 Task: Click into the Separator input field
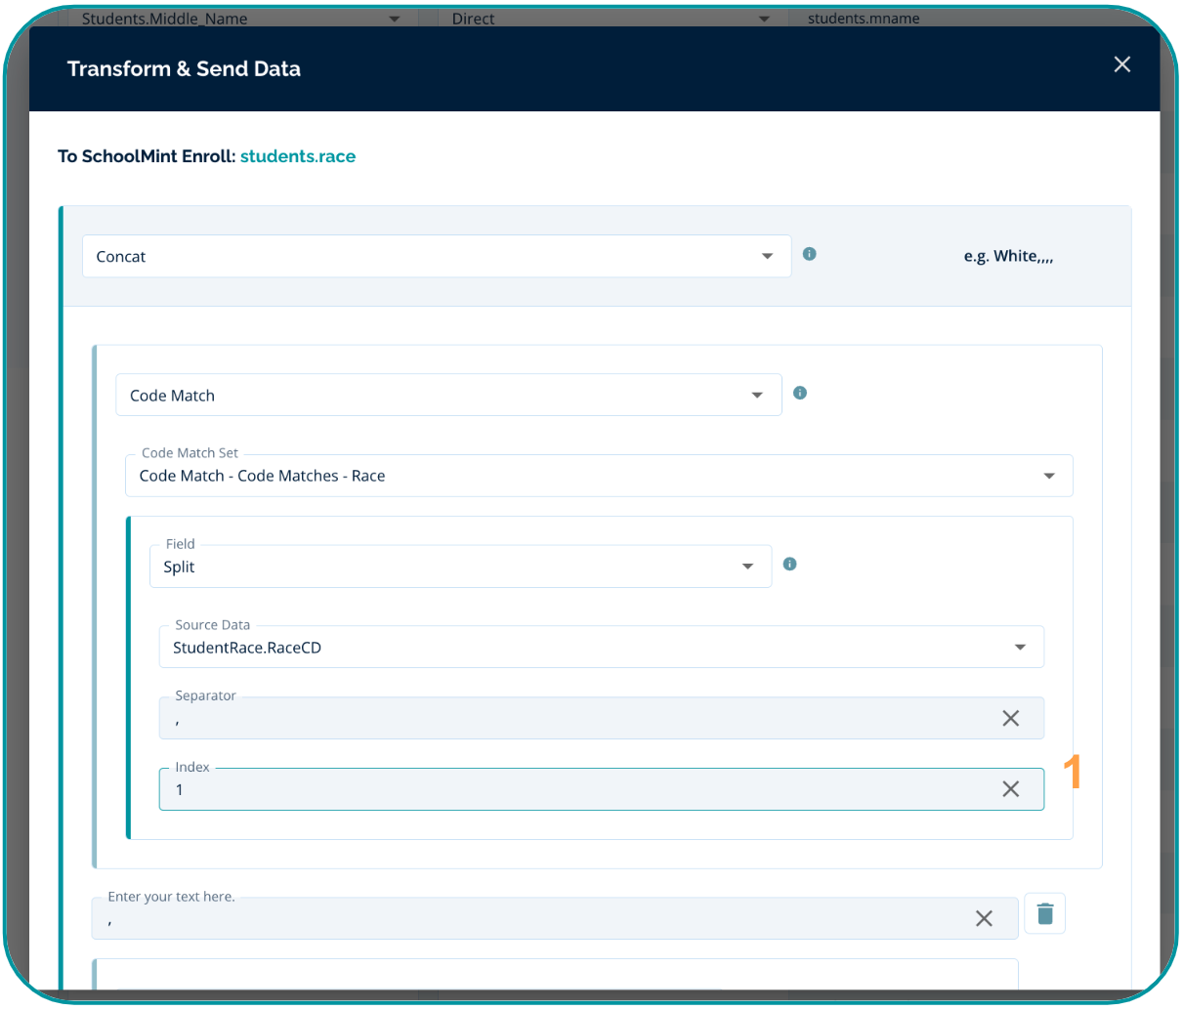point(576,720)
